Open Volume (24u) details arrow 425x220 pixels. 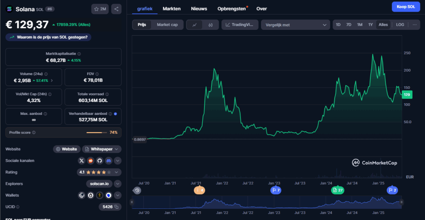click(x=52, y=81)
